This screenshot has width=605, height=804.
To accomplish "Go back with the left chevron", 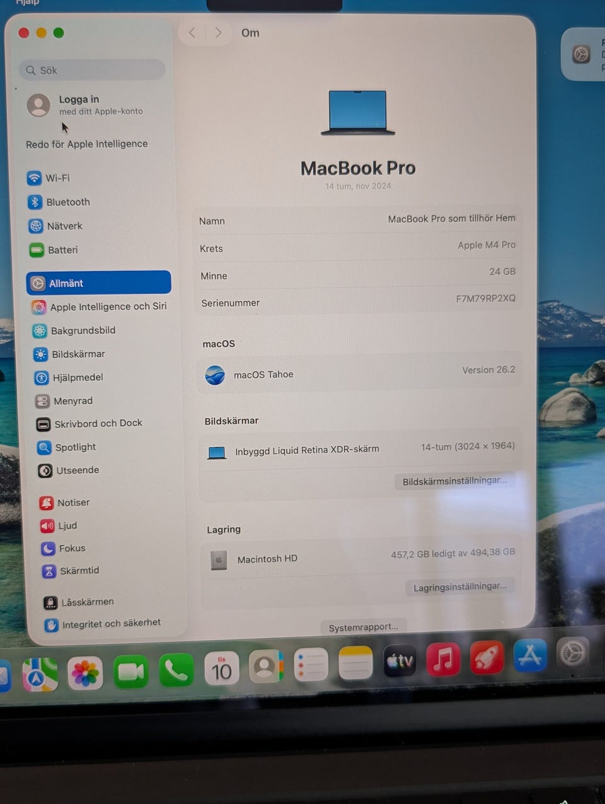I will pyautogui.click(x=192, y=33).
